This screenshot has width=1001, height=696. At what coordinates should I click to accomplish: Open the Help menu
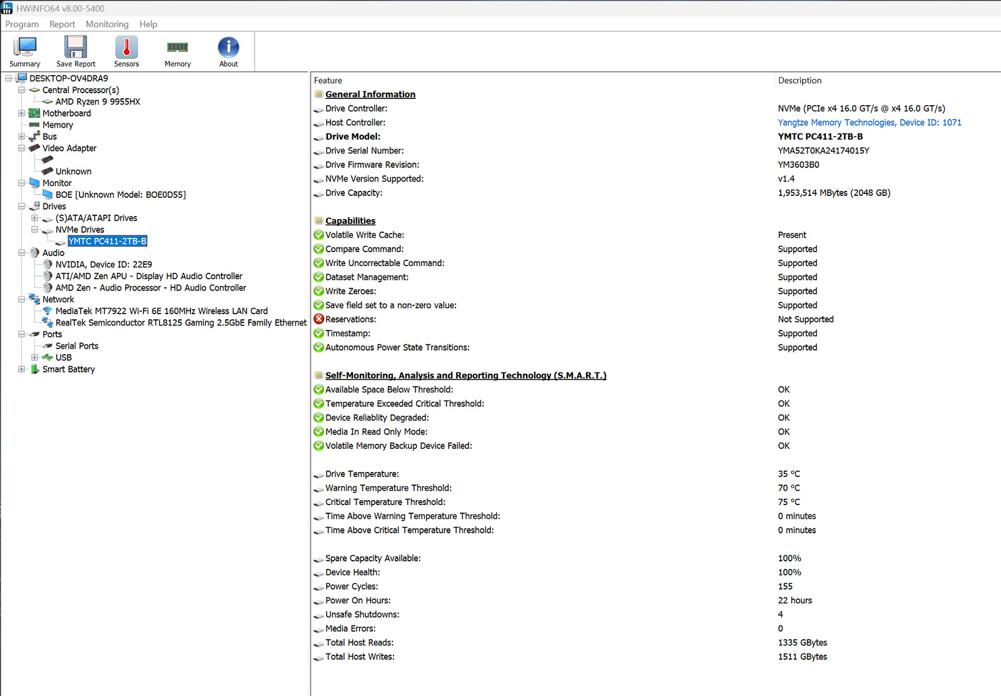tap(148, 24)
